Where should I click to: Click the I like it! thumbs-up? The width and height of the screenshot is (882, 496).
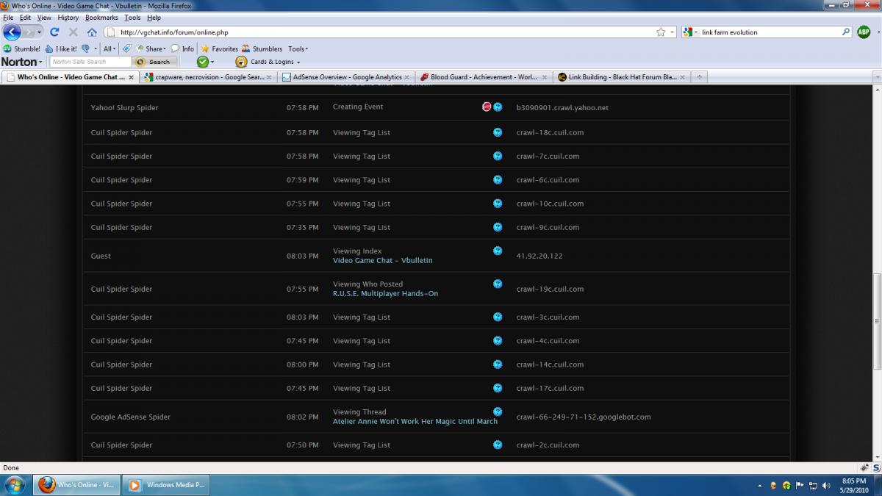(60, 49)
